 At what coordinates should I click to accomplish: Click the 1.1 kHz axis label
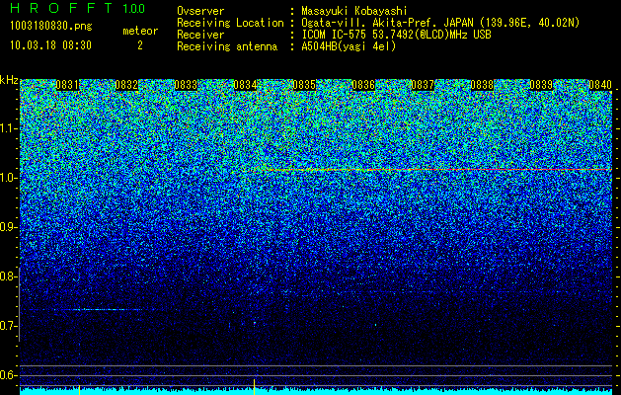click(8, 128)
